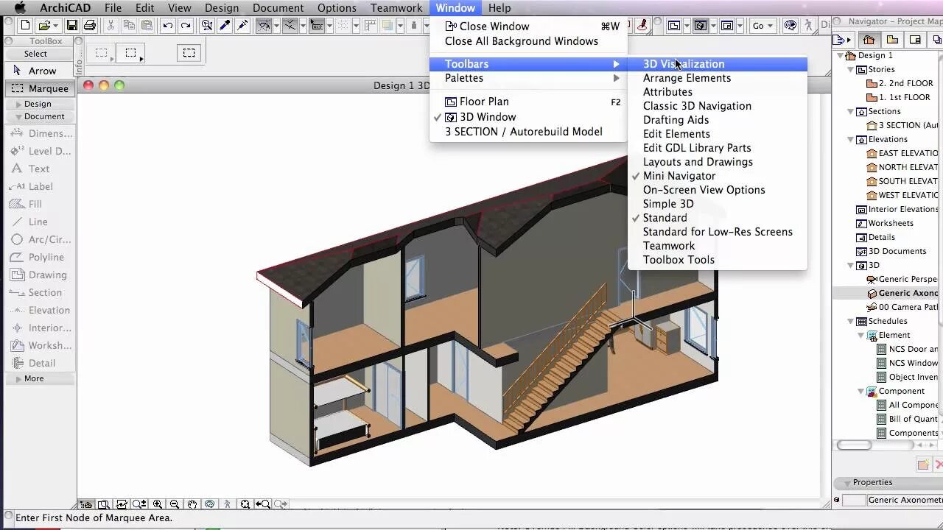Viewport: 943px width, 530px height.
Task: Expand the More toolbox group
Action: click(18, 379)
